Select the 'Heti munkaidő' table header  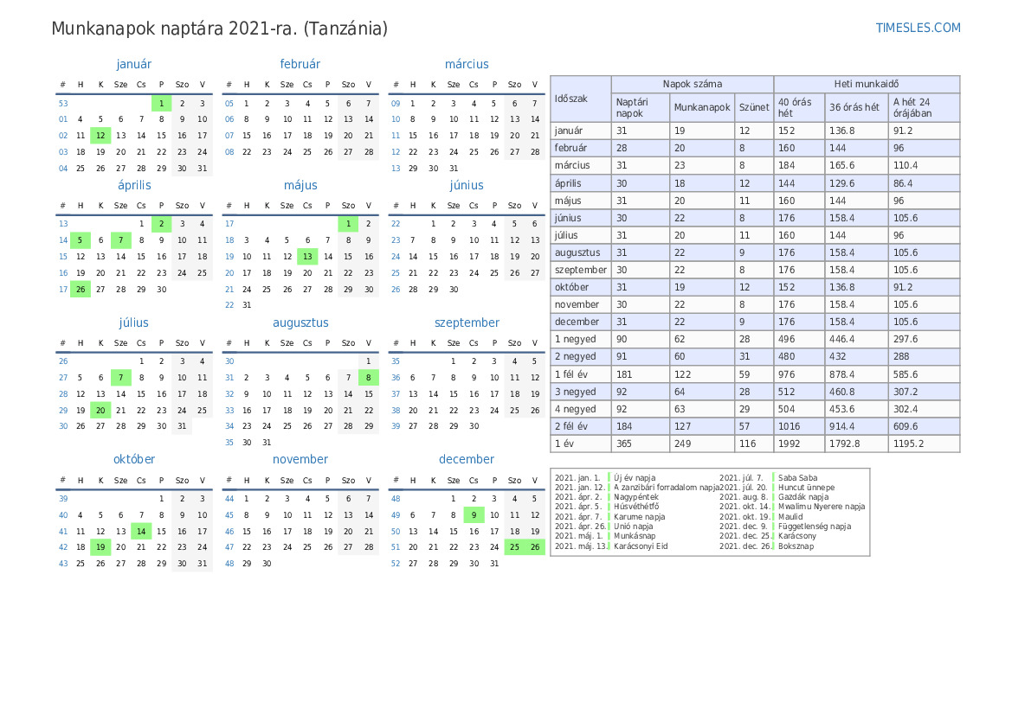866,84
